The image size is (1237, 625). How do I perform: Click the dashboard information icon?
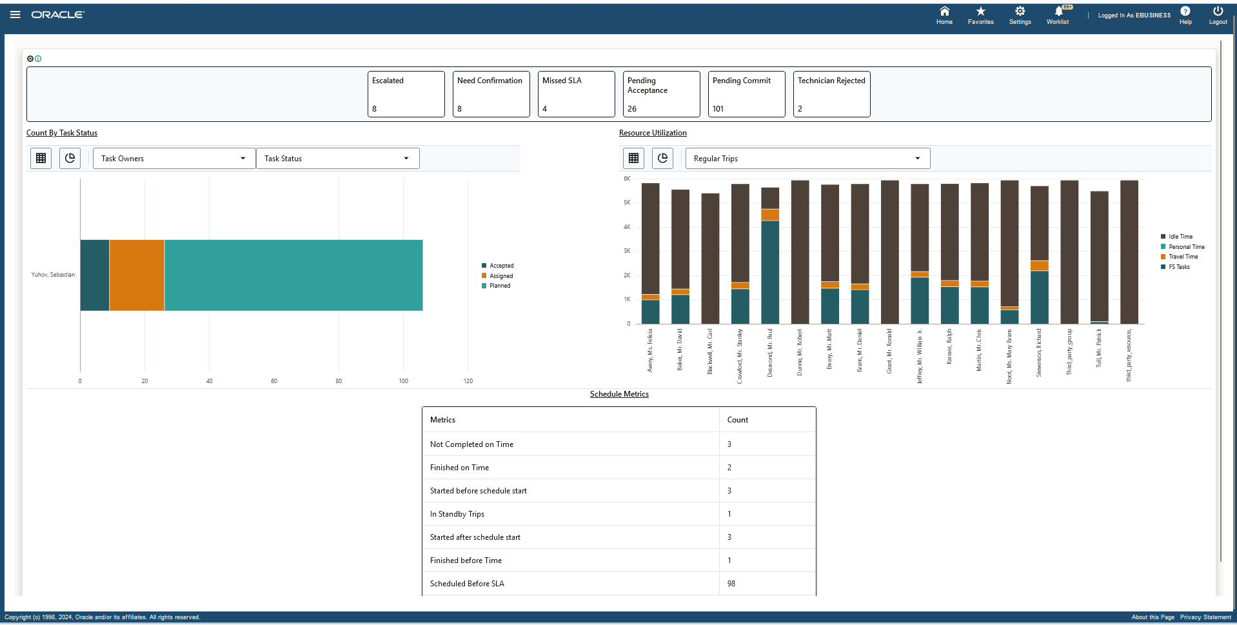click(x=39, y=59)
